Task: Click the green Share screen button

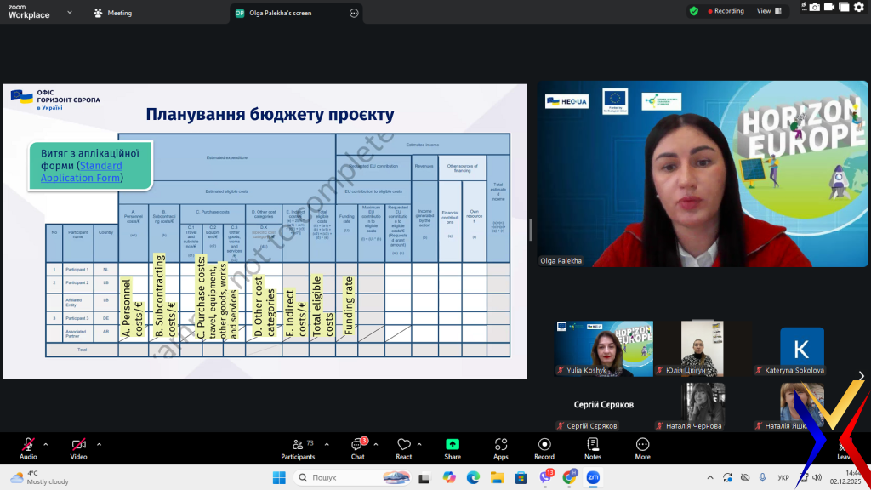Action: coord(453,448)
